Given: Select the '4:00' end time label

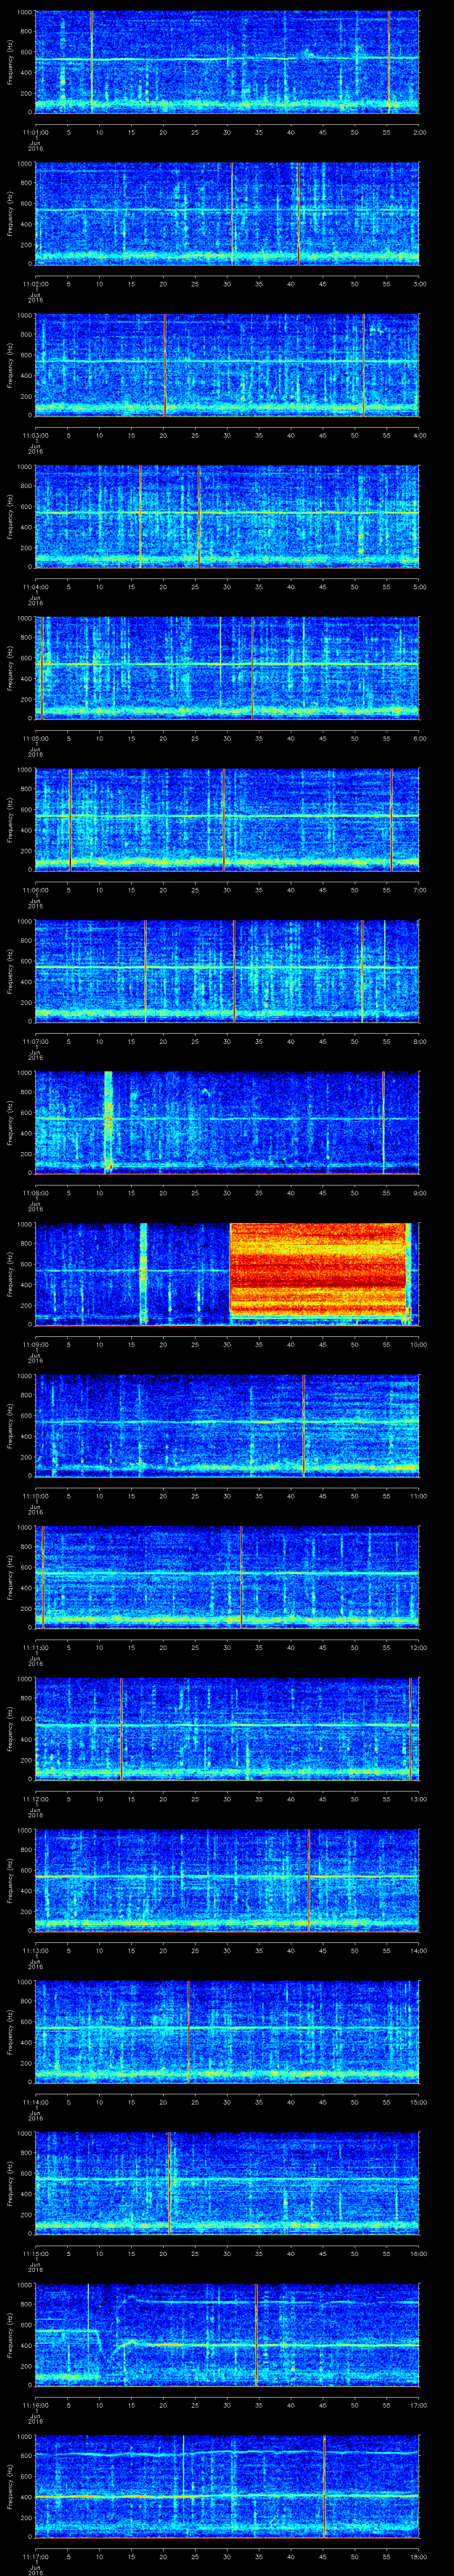Looking at the screenshot, I should tap(419, 435).
